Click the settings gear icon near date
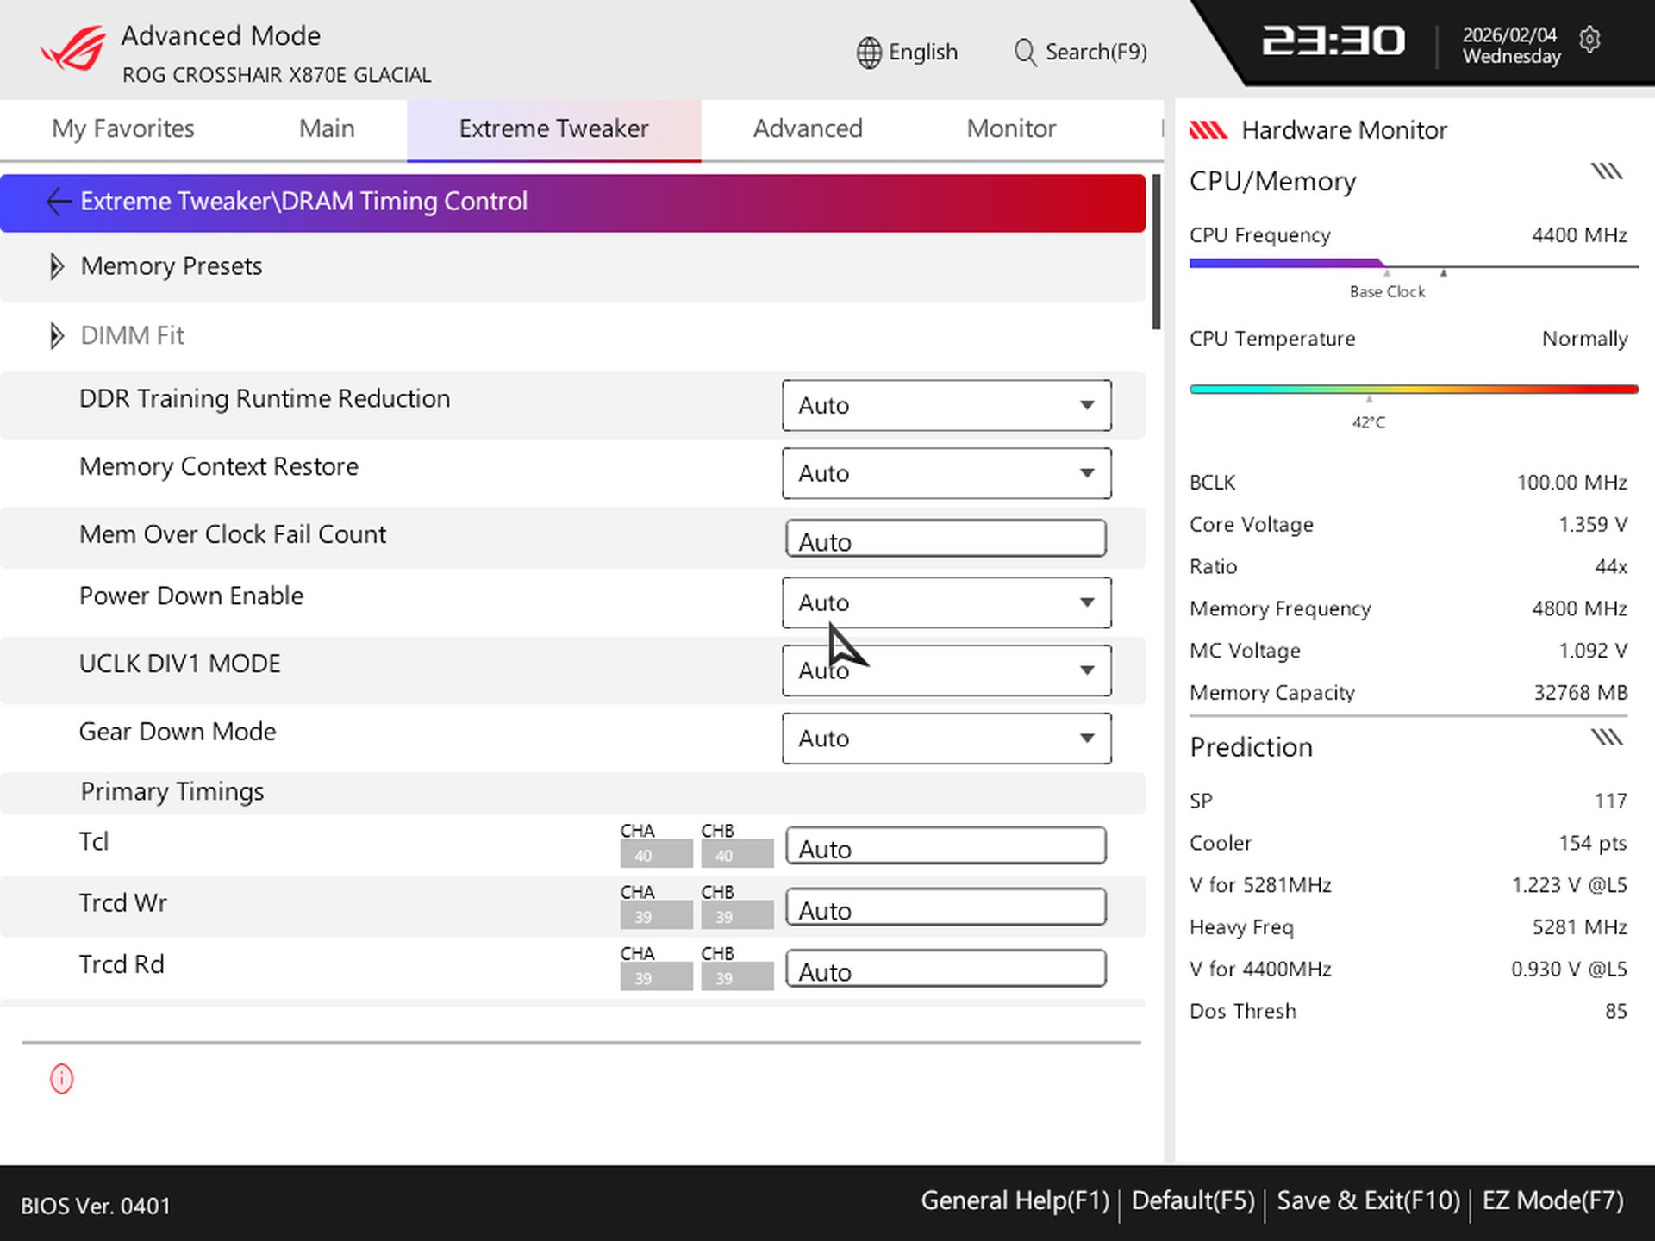The width and height of the screenshot is (1655, 1241). 1589,40
